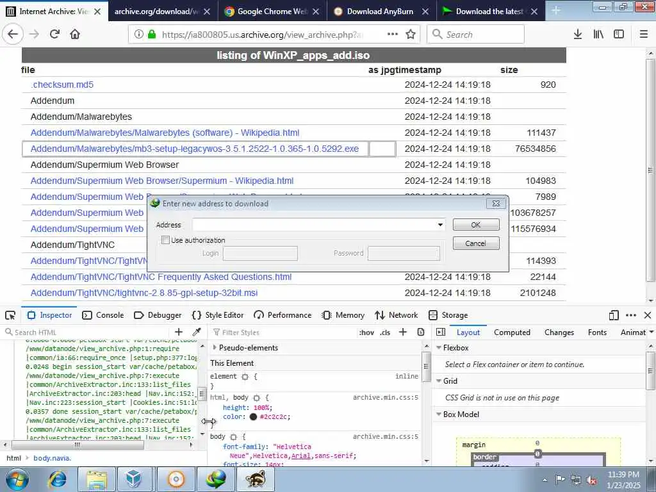The width and height of the screenshot is (656, 492).
Task: Open the Network tab
Action: [x=397, y=315]
